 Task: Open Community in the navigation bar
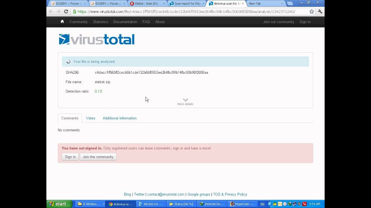79,22
